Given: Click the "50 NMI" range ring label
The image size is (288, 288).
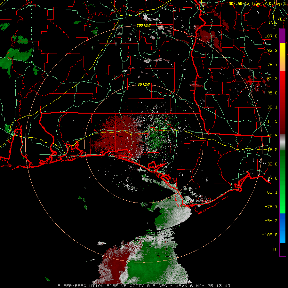Looking at the screenshot, I should 144,84.
